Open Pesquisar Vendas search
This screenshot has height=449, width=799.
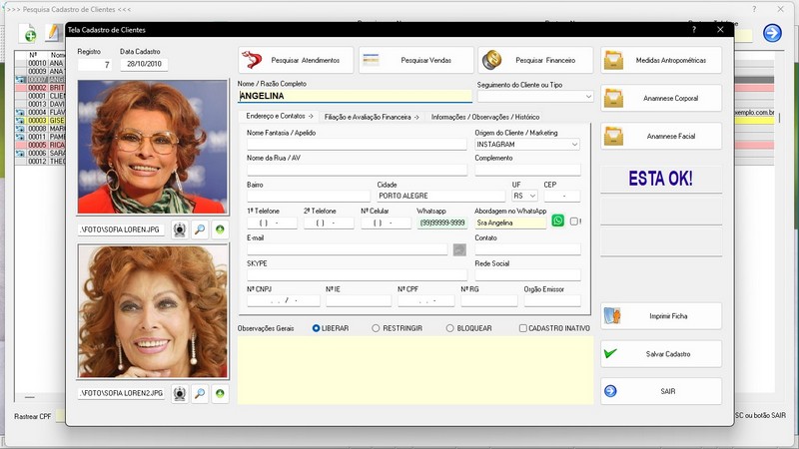[416, 60]
